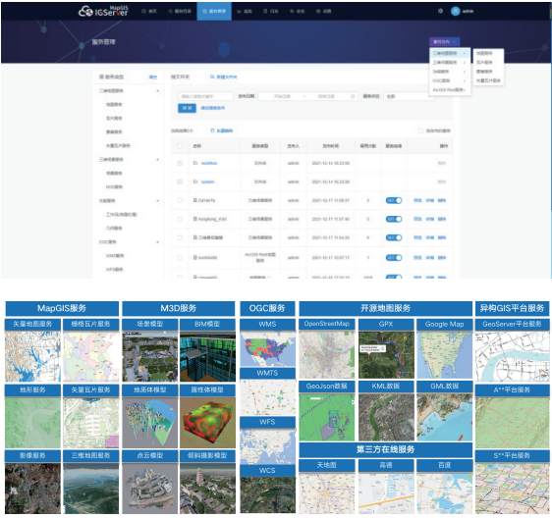Viewport: 552px width, 518px height.
Task: Collapse the 三维场景服务 sidebar group arrow
Action: pos(158,160)
